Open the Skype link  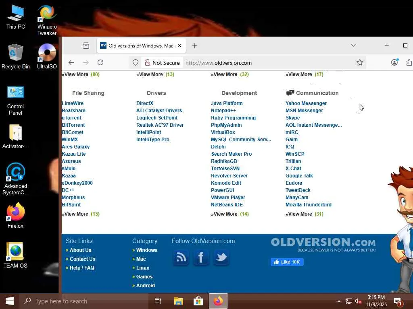pyautogui.click(x=293, y=118)
